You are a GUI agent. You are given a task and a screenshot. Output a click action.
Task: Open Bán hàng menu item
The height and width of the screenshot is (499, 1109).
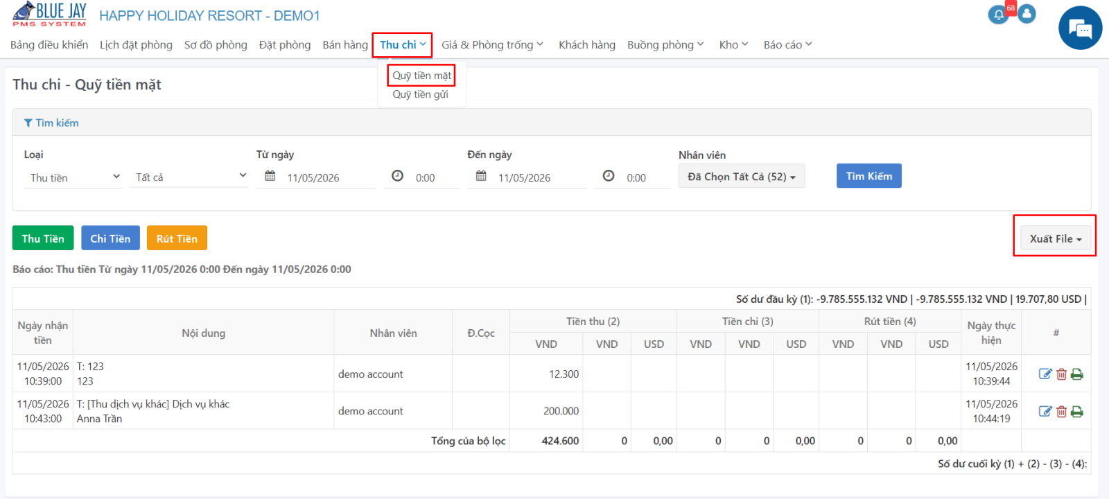pos(345,45)
